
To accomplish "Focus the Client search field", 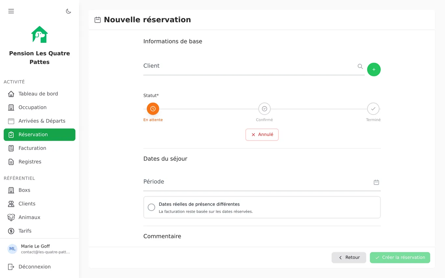I will point(254,66).
